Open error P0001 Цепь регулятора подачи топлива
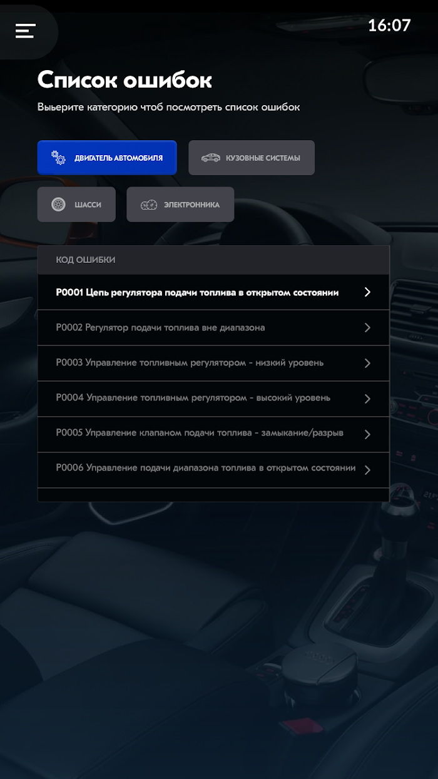This screenshot has height=779, width=438. pos(213,292)
